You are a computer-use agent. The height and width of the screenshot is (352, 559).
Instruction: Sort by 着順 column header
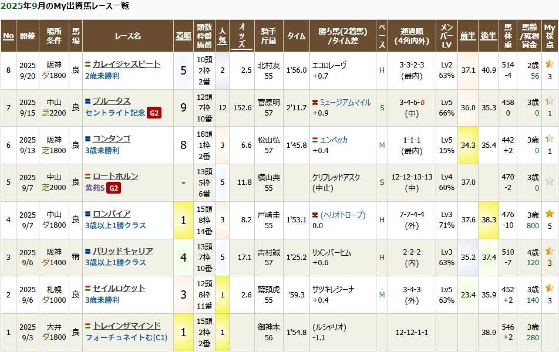pyautogui.click(x=183, y=36)
